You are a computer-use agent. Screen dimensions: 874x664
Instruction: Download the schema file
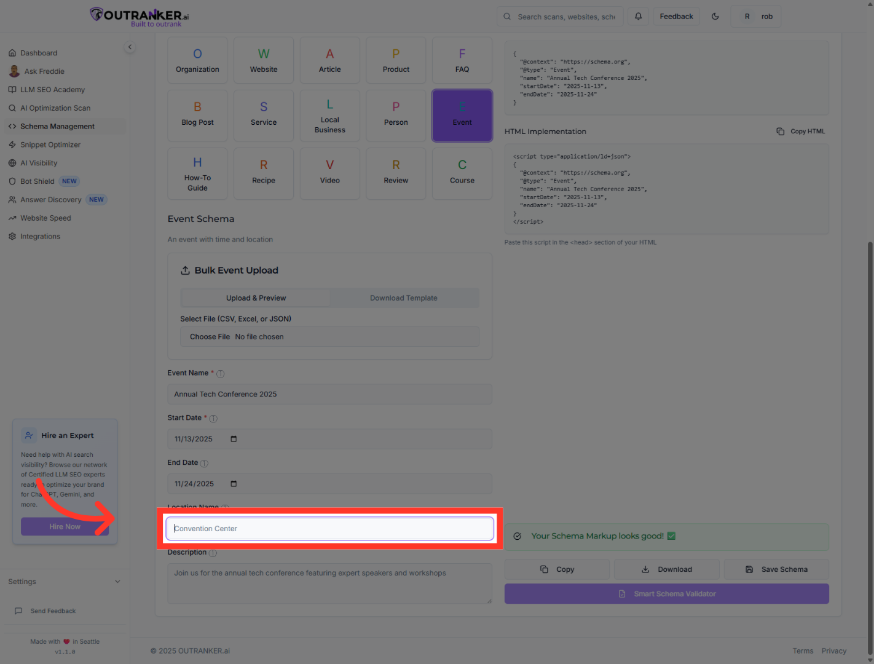(x=667, y=569)
